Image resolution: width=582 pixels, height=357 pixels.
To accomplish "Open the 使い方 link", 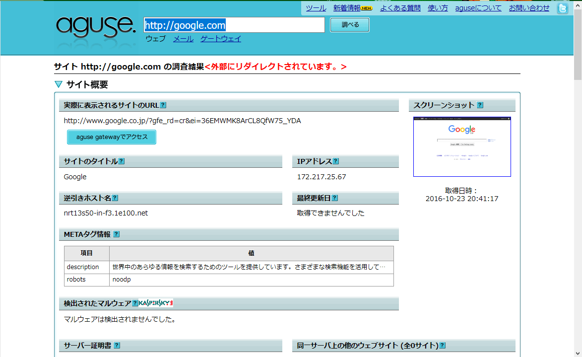I will [x=438, y=8].
